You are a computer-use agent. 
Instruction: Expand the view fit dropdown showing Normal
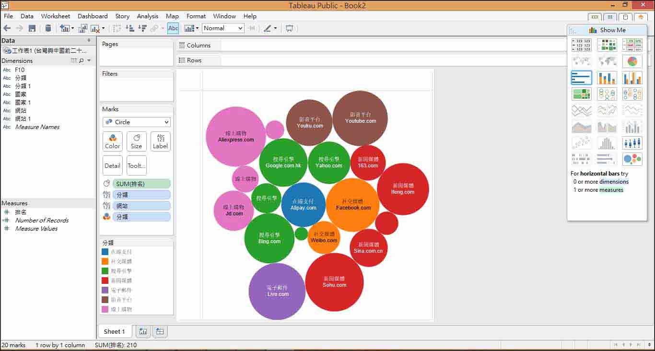coord(241,28)
